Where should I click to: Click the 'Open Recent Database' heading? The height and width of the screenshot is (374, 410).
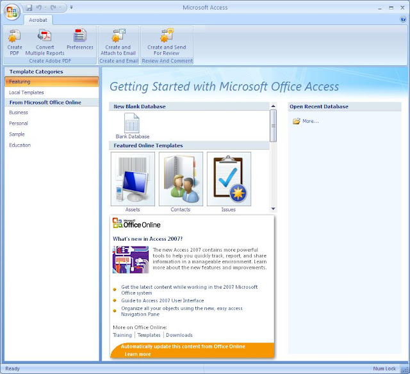[x=319, y=106]
